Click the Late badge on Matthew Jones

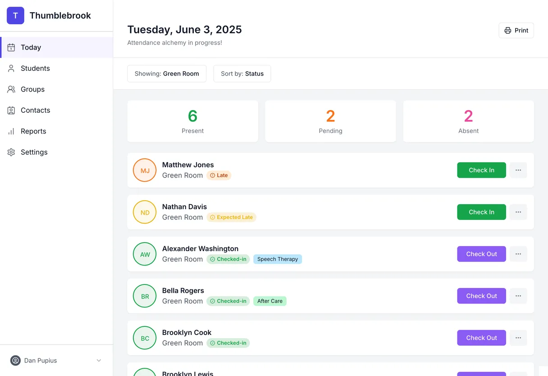click(x=219, y=175)
